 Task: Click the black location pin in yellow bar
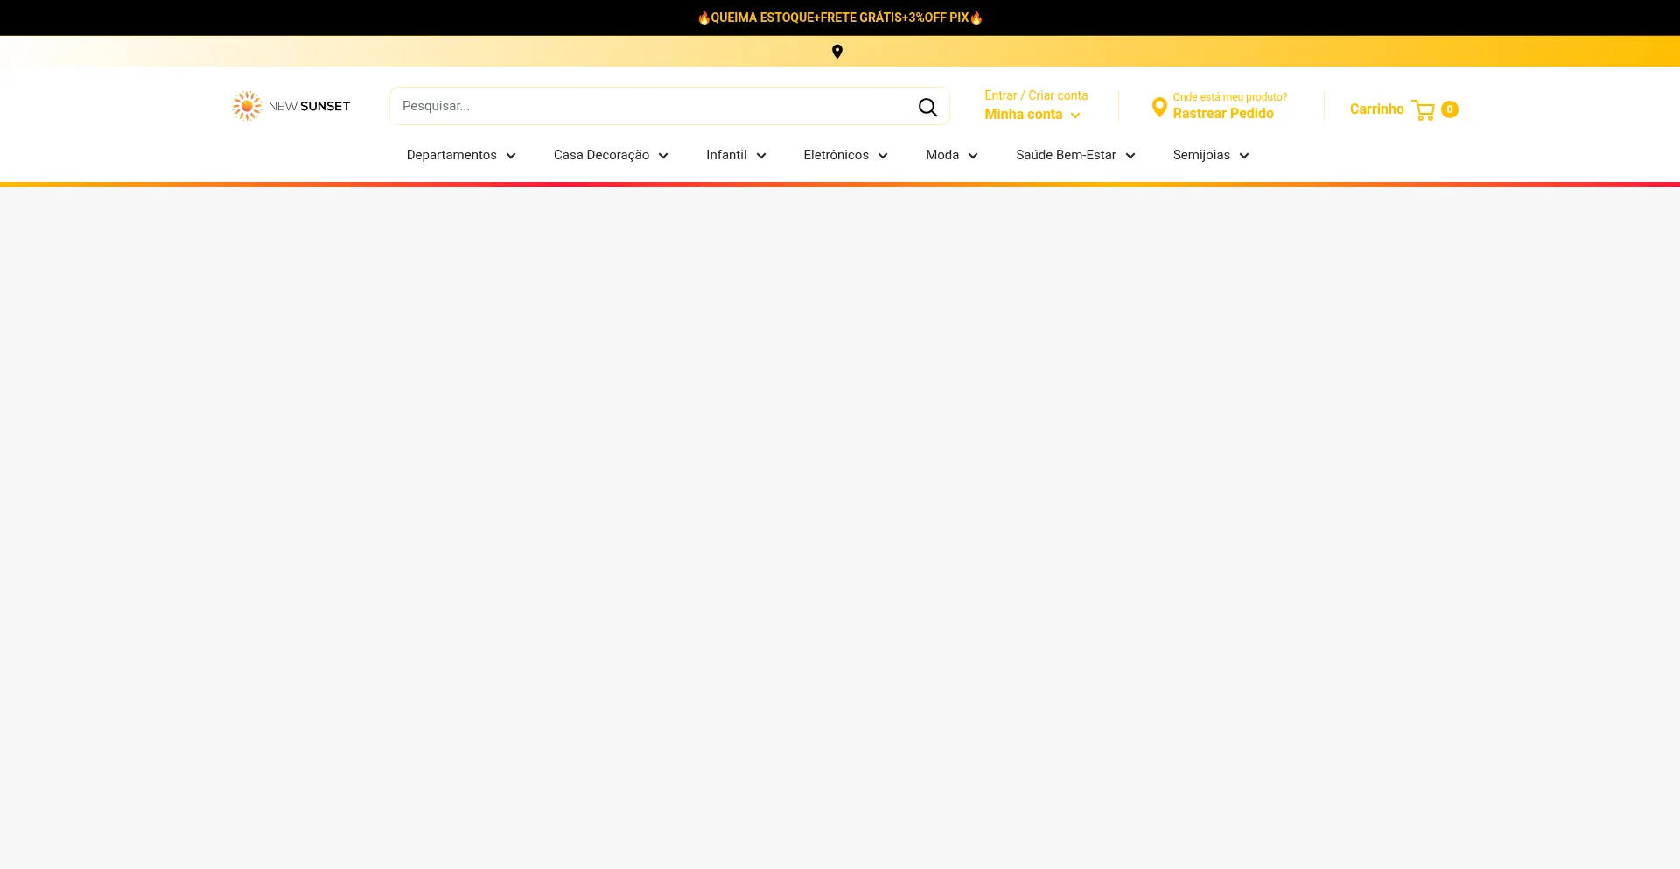point(837,52)
